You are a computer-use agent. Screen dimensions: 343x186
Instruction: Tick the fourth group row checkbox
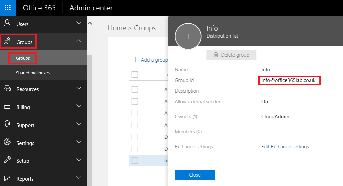pos(135,125)
